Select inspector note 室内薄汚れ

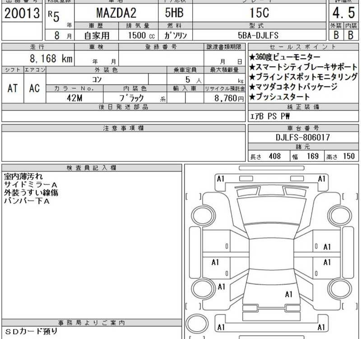click(x=23, y=176)
